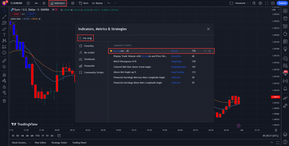
Task: Open author Duyck profile link
Action: pyautogui.click(x=174, y=51)
